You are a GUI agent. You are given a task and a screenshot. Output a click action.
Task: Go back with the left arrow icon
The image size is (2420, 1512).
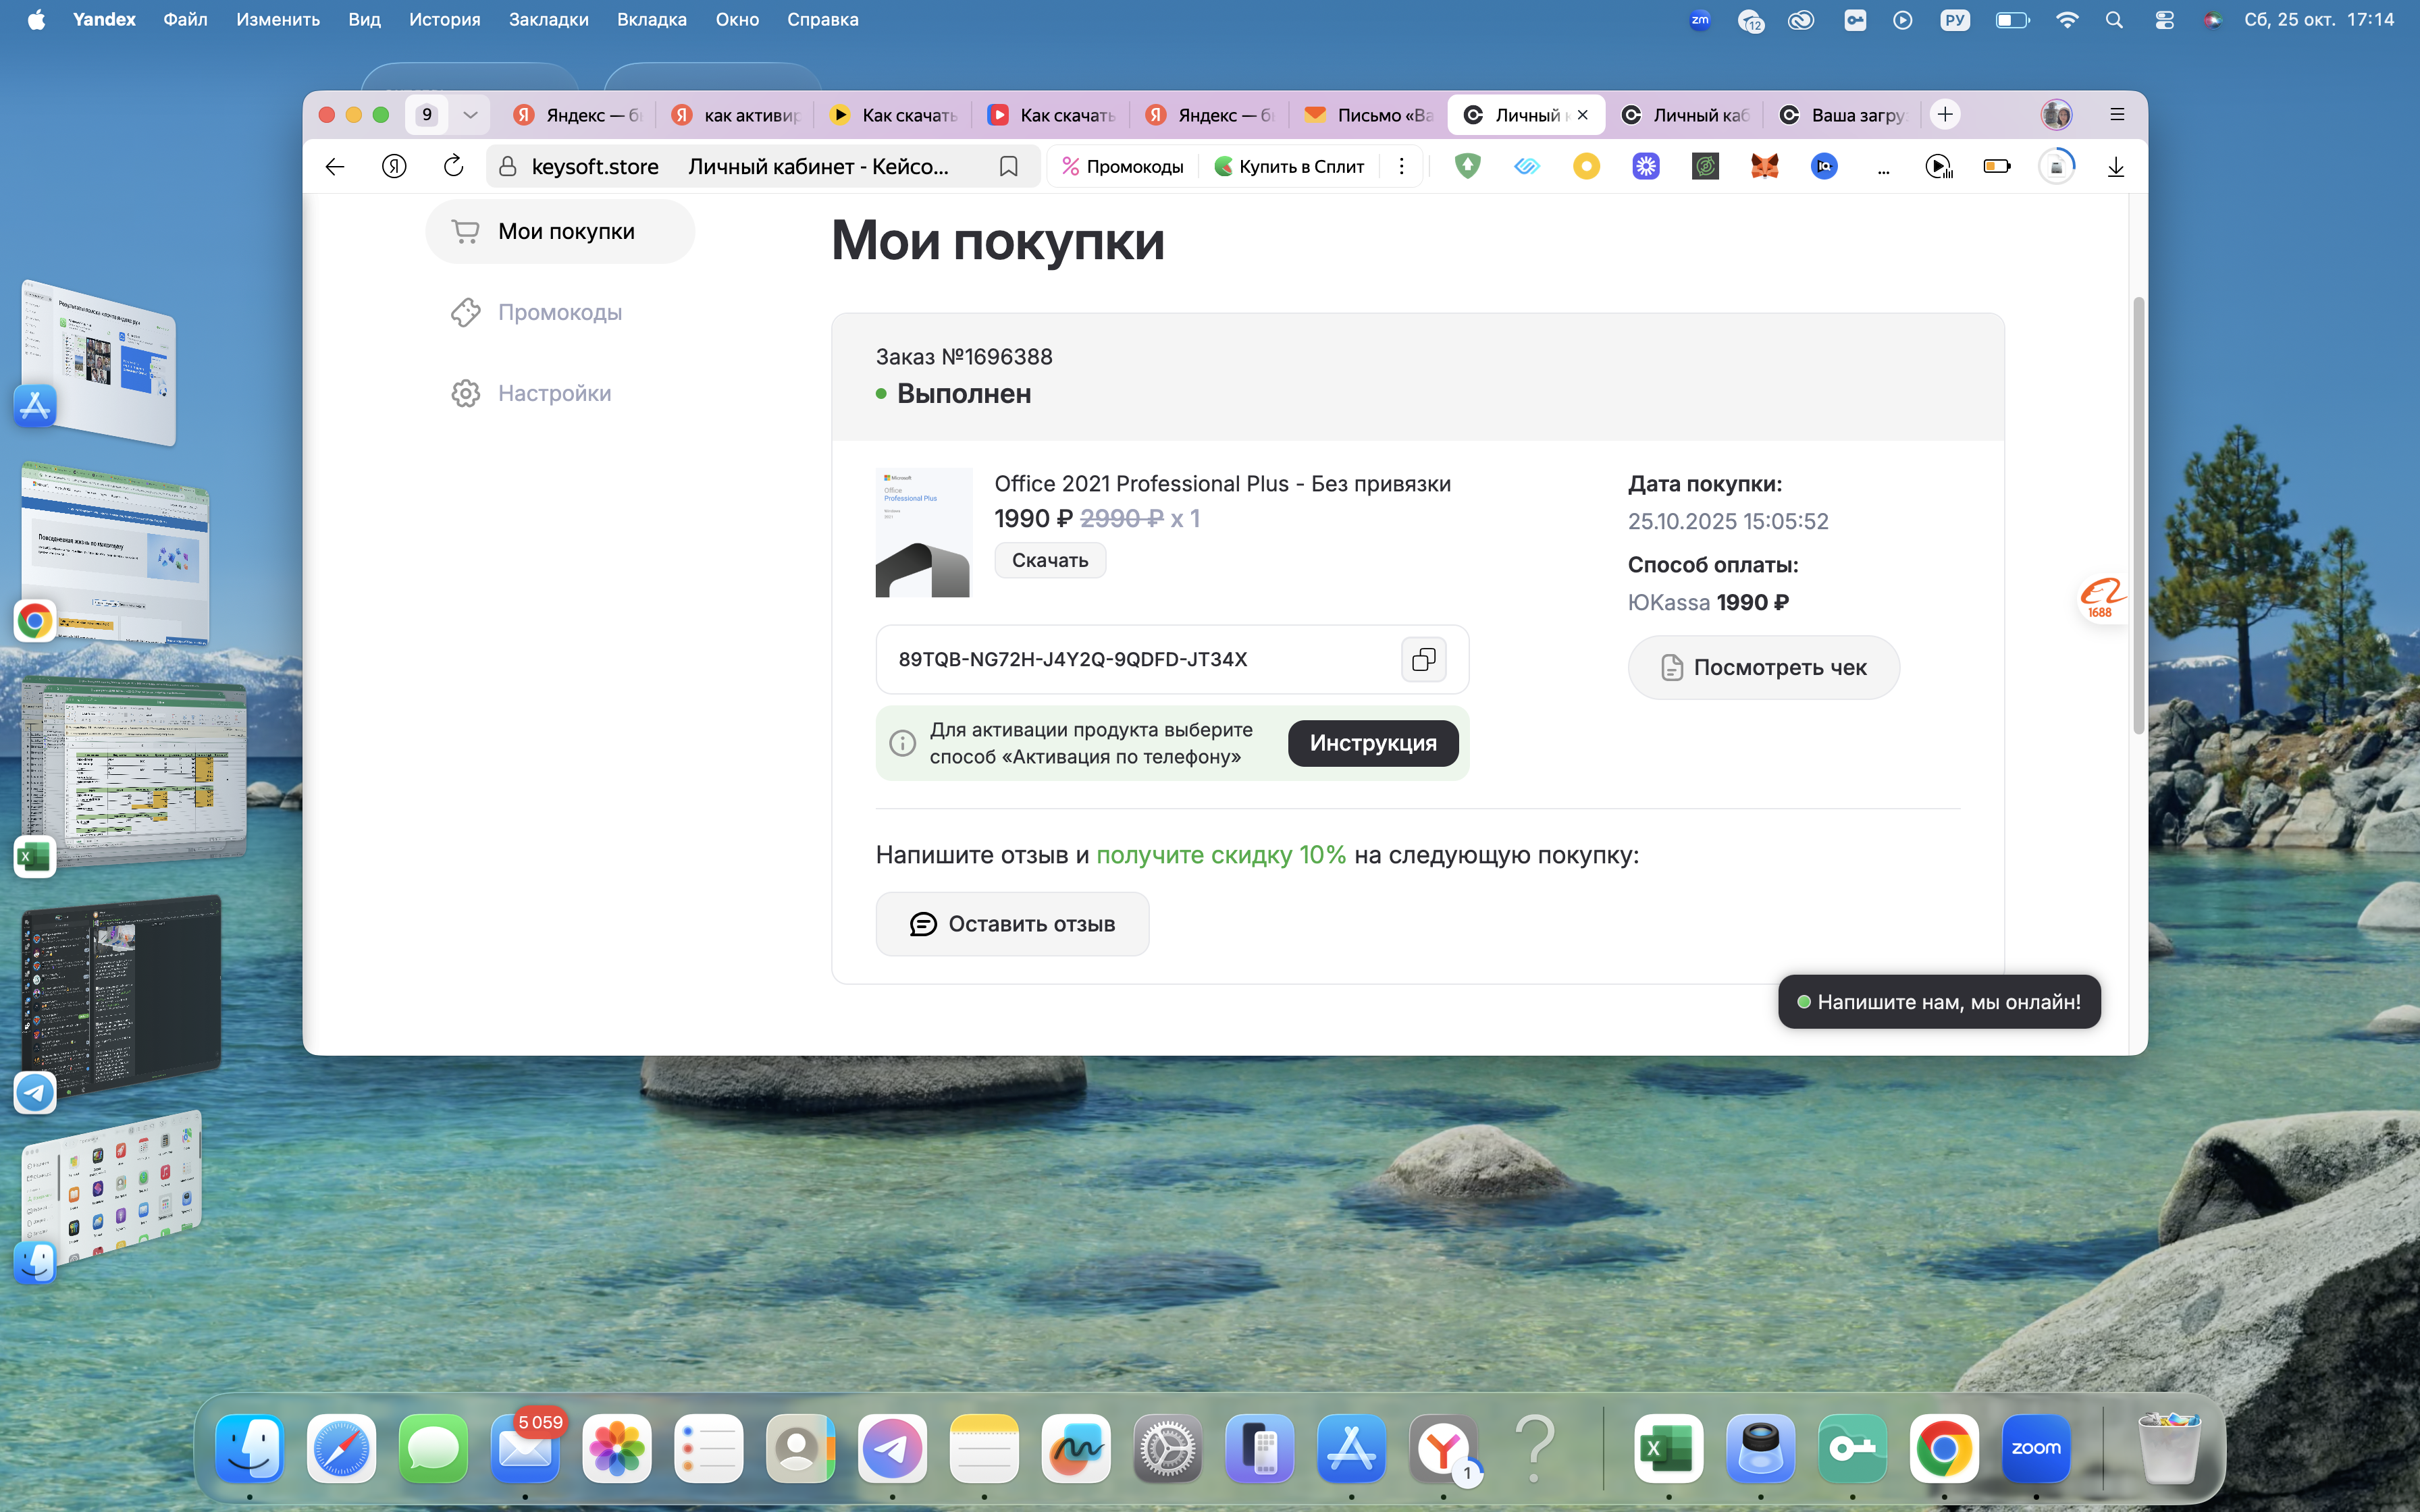(x=335, y=166)
